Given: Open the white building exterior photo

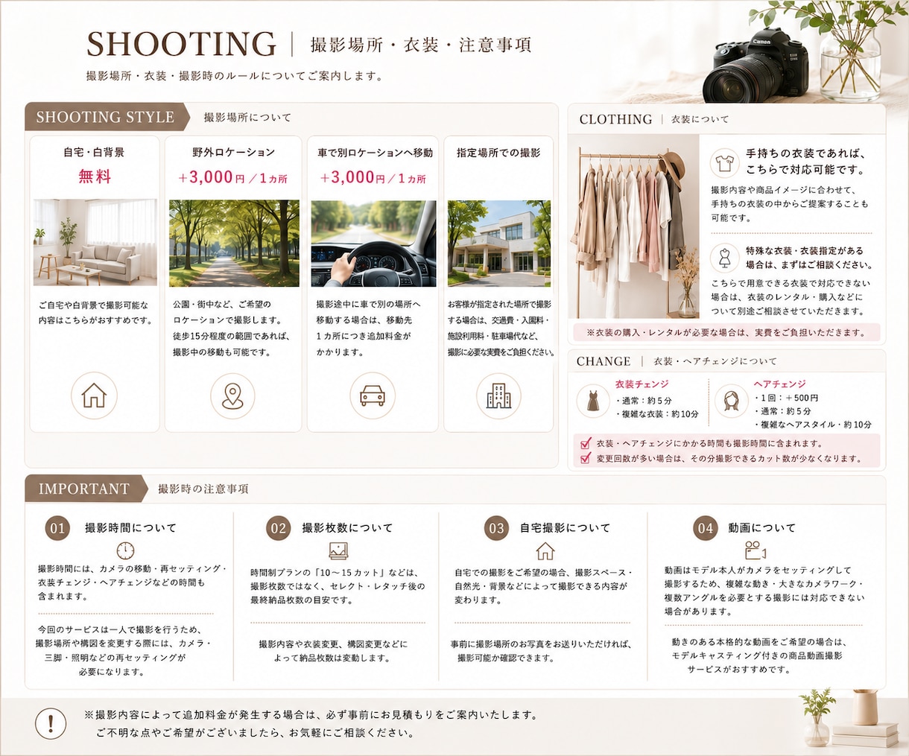Looking at the screenshot, I should tap(499, 243).
